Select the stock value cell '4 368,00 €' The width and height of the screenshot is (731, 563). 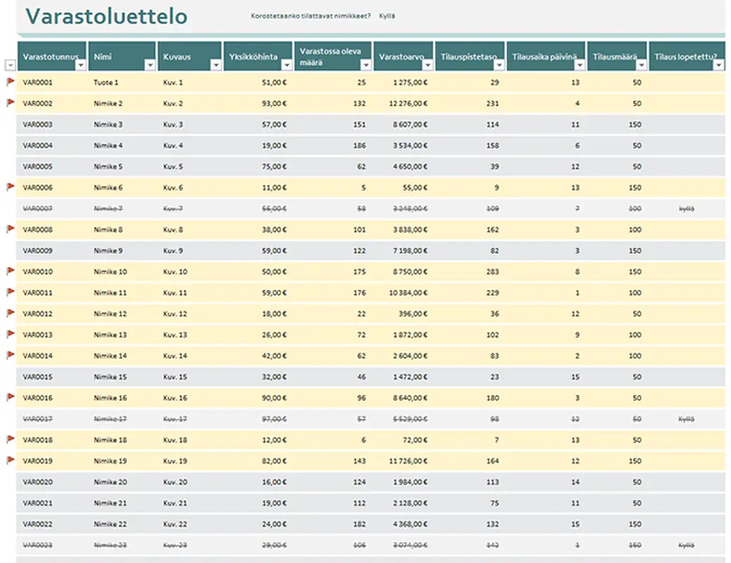411,524
